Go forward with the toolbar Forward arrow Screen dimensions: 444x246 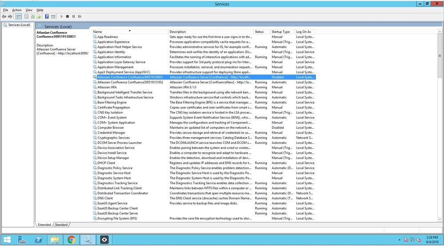pos(10,17)
